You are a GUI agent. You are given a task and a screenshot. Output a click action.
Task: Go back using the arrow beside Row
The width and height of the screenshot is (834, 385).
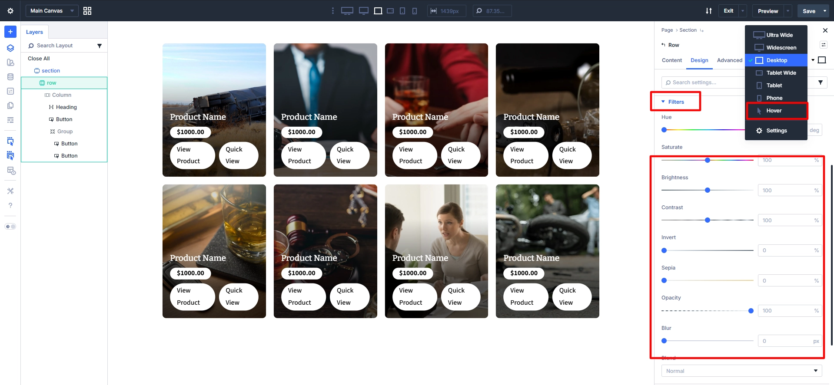tap(664, 45)
